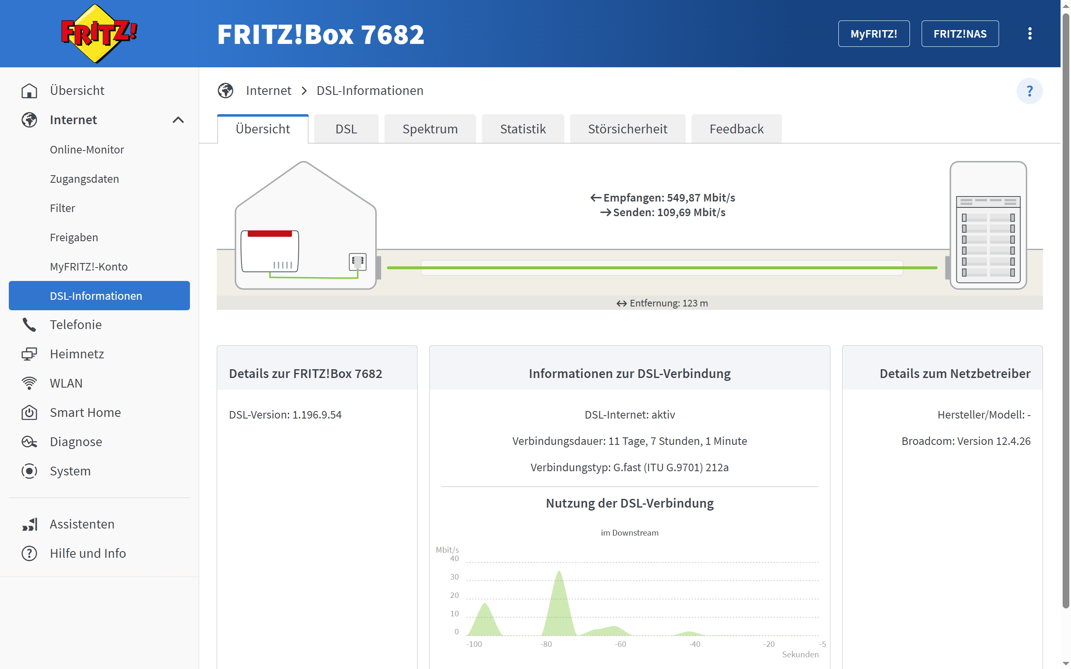Click the MyFRITZ! button
The width and height of the screenshot is (1071, 669).
tap(873, 33)
